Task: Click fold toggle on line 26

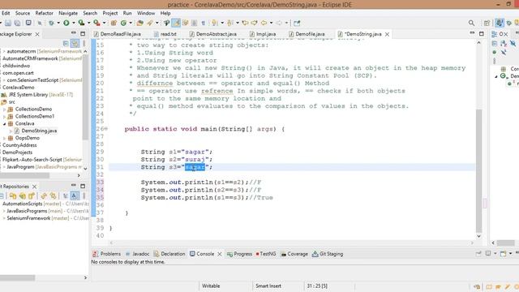Action: tap(106, 129)
